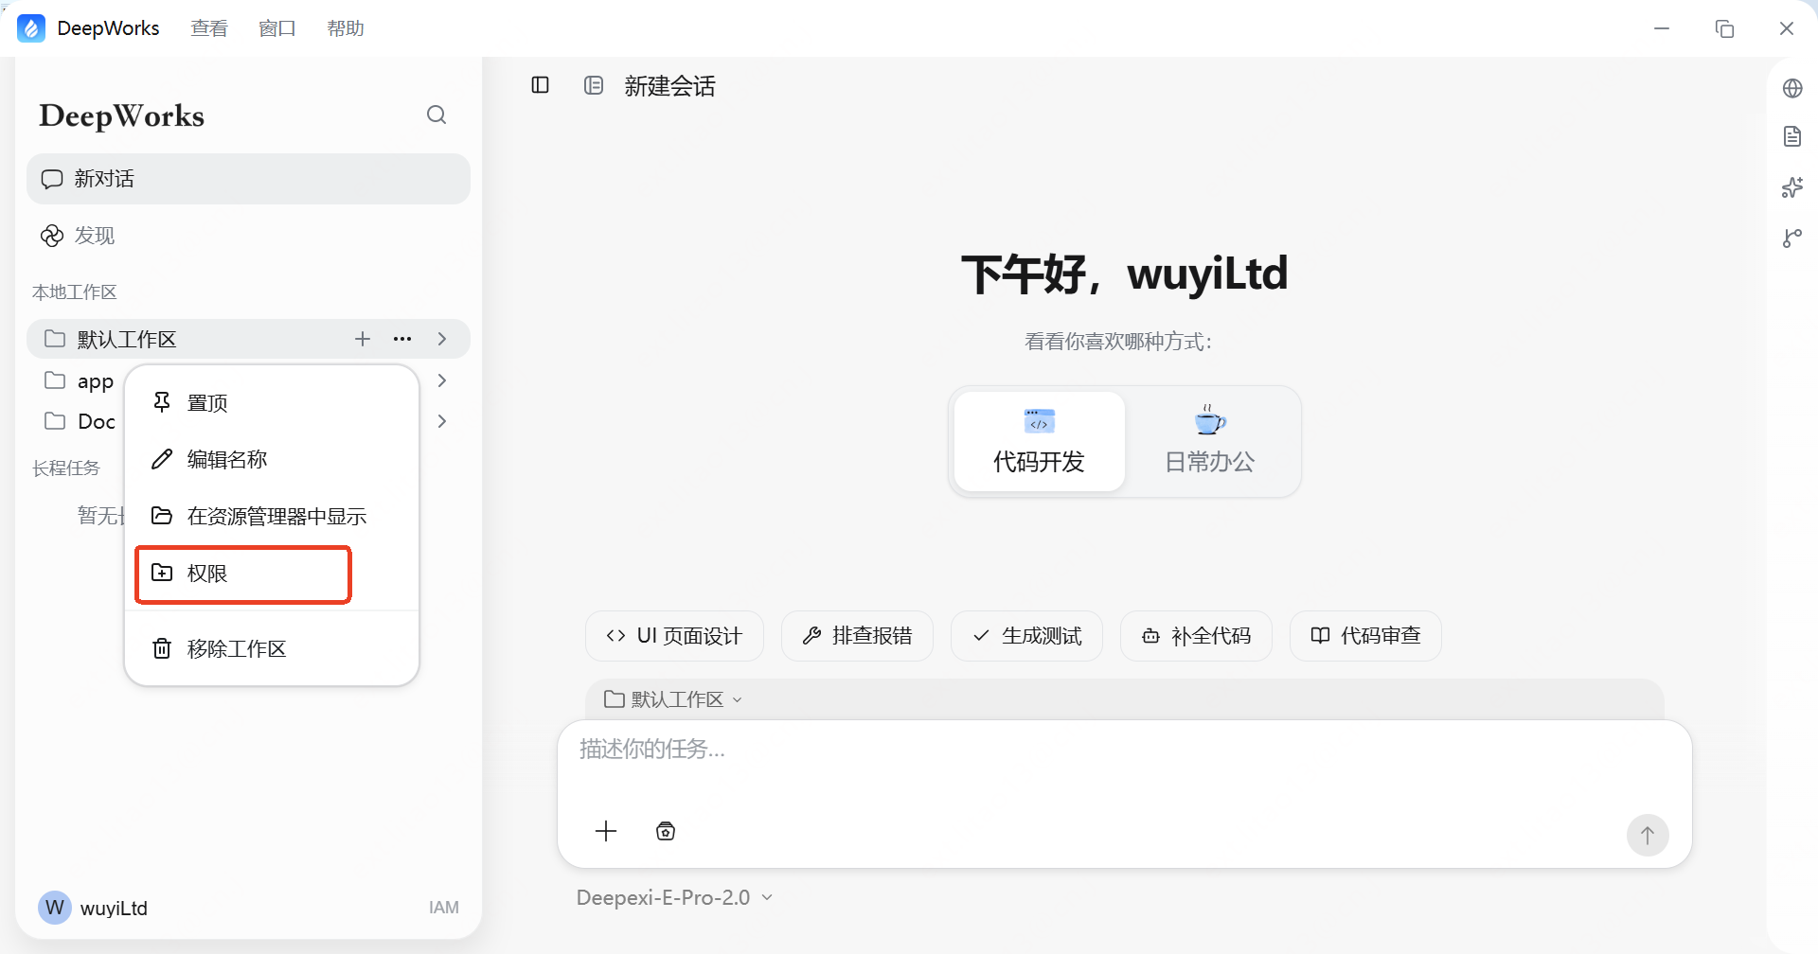Click the W user avatar
Image resolution: width=1818 pixels, height=954 pixels.
[x=55, y=908]
